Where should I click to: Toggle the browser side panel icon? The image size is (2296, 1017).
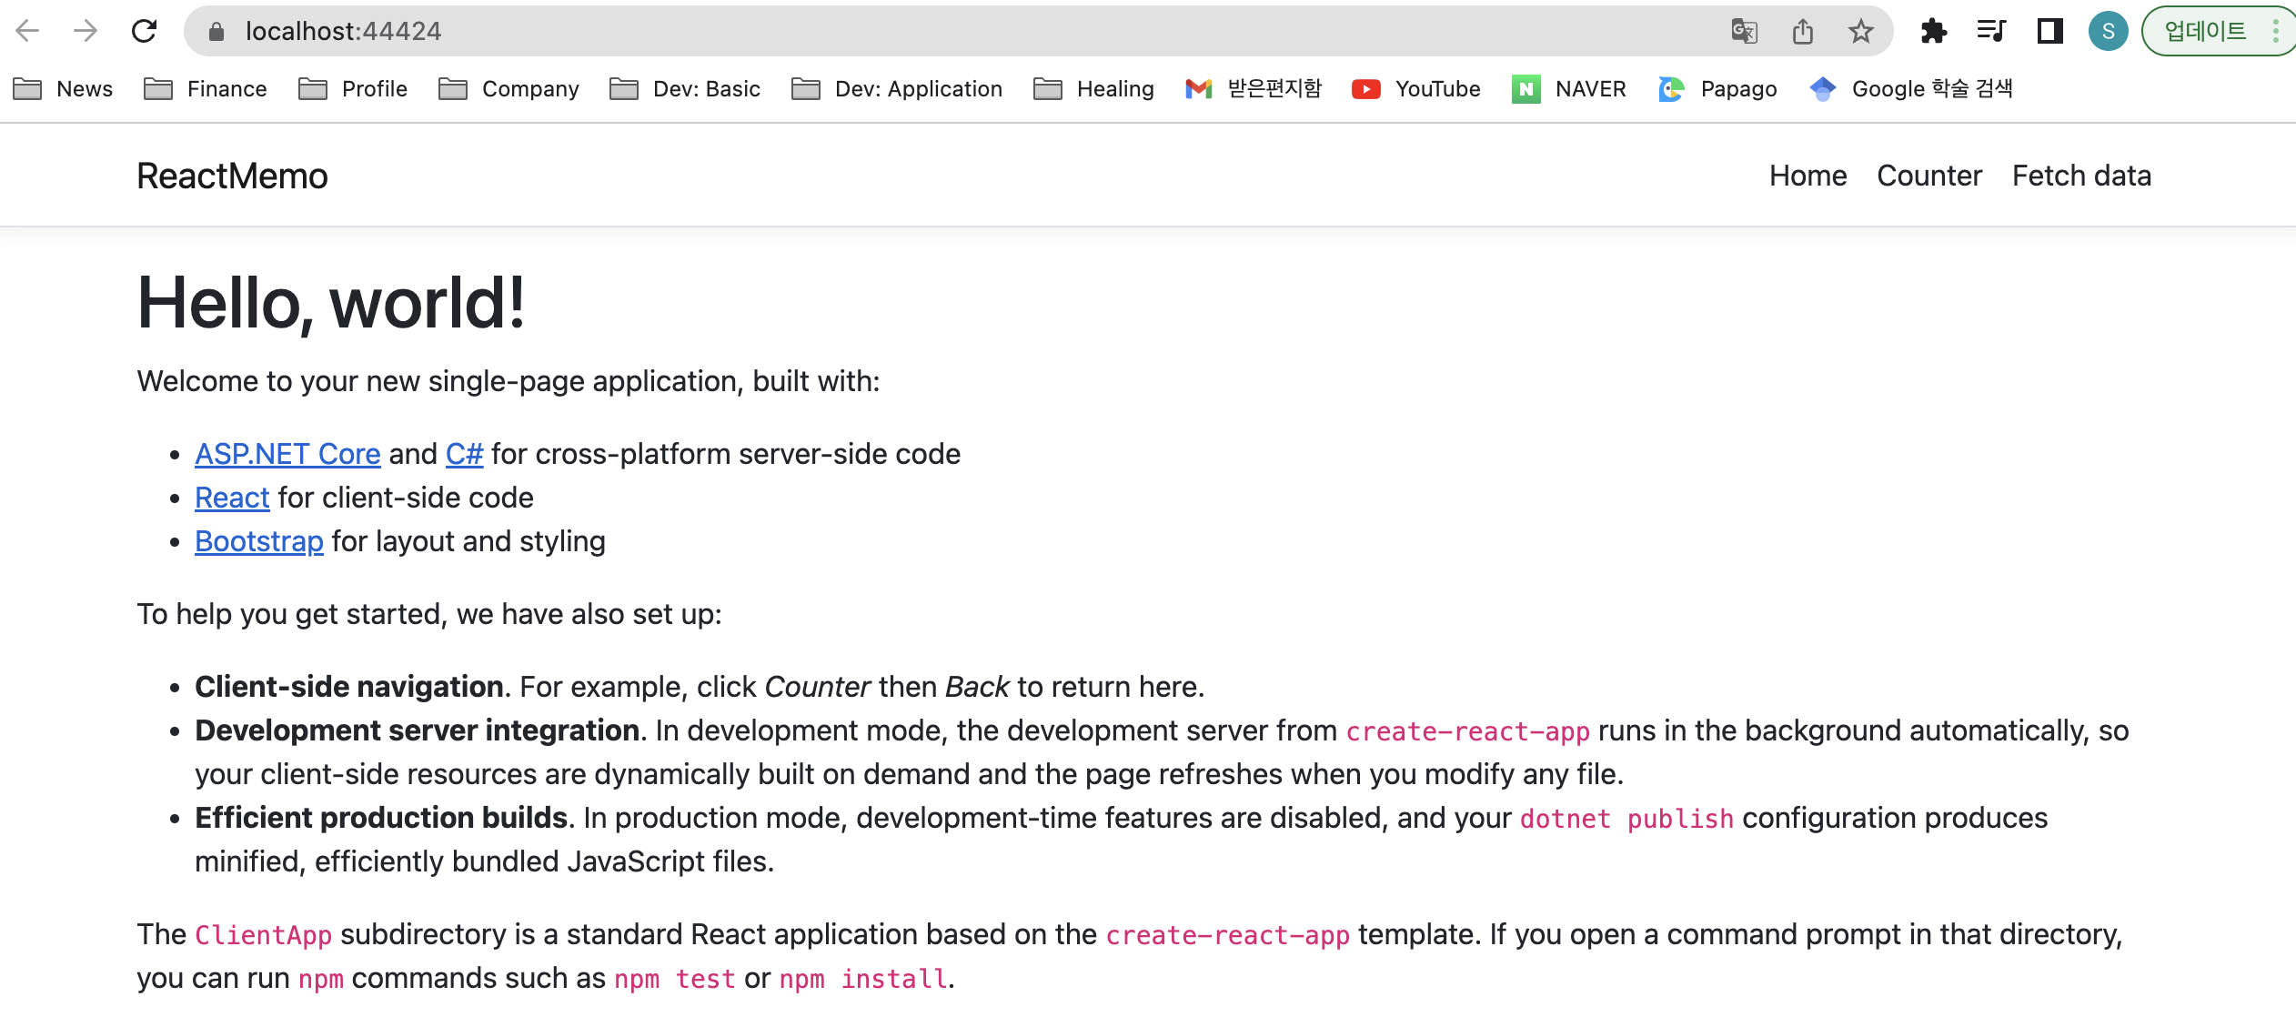coord(2049,31)
